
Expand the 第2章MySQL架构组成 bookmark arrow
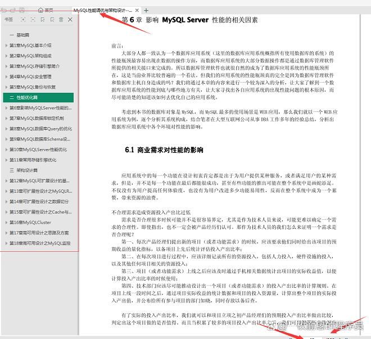tap(6, 56)
